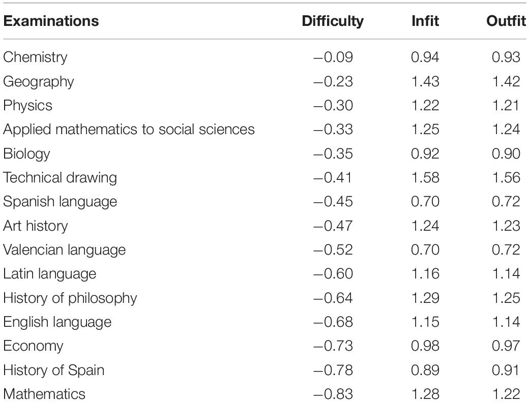Image resolution: width=529 pixels, height=402 pixels.
Task: Click the English language label
Action: tap(57, 322)
